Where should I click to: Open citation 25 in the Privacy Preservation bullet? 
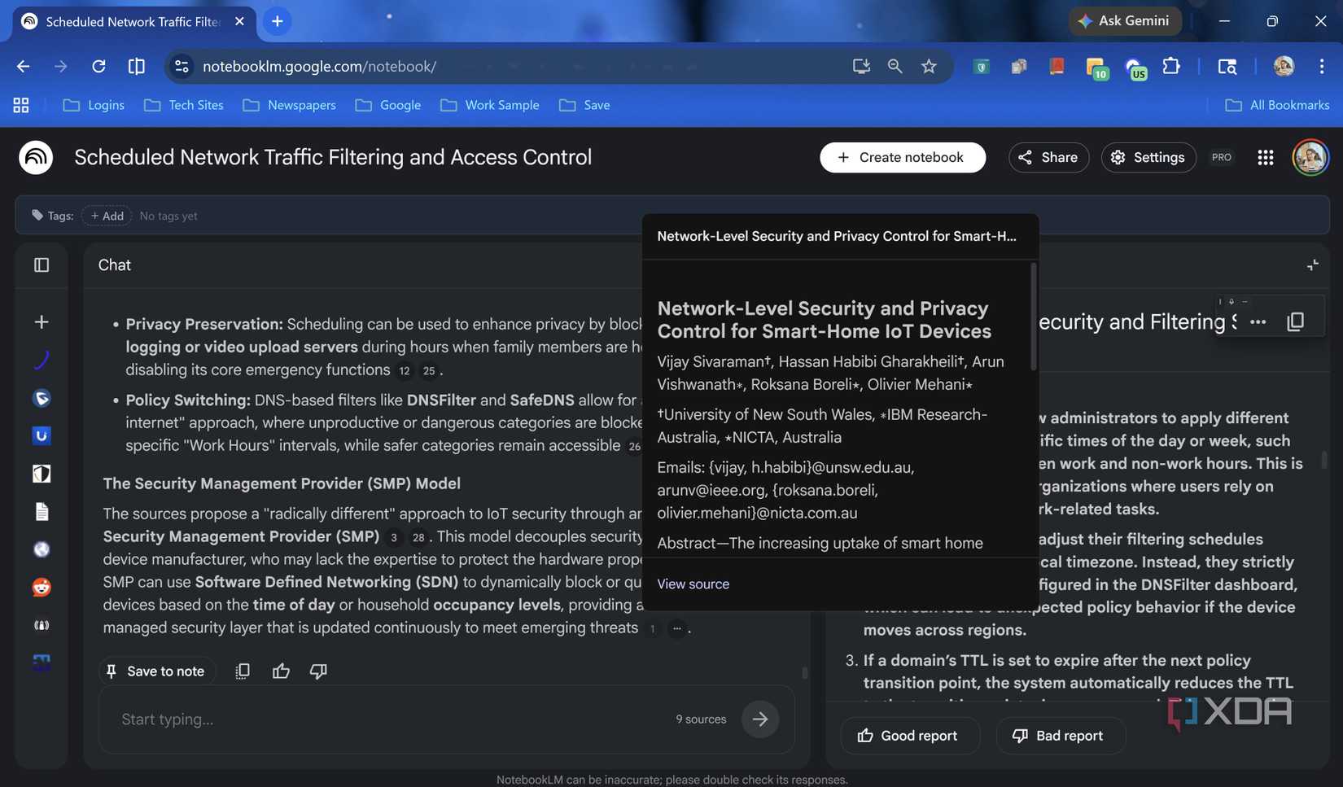pyautogui.click(x=429, y=371)
